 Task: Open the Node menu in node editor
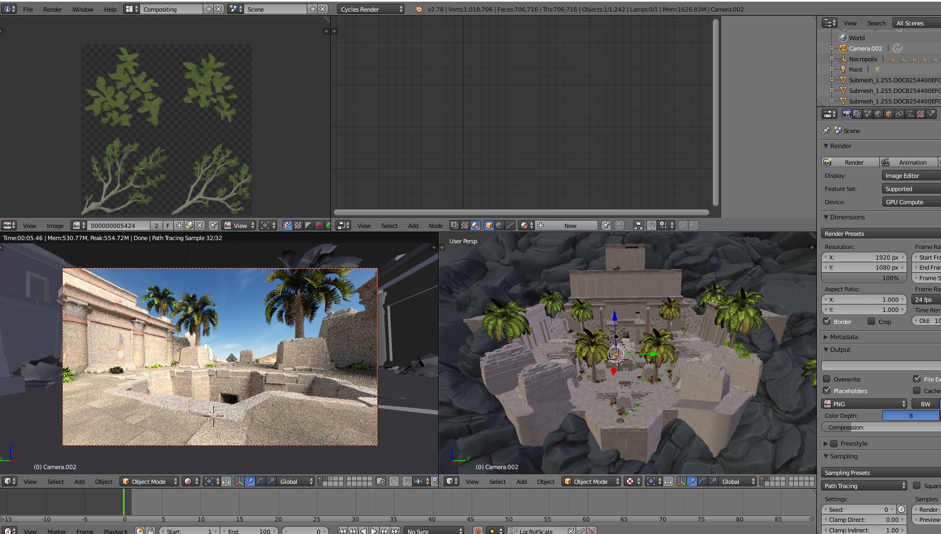[435, 225]
